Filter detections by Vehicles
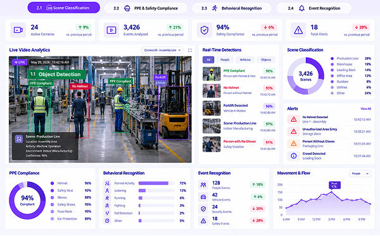380x236 pixels. click(245, 60)
